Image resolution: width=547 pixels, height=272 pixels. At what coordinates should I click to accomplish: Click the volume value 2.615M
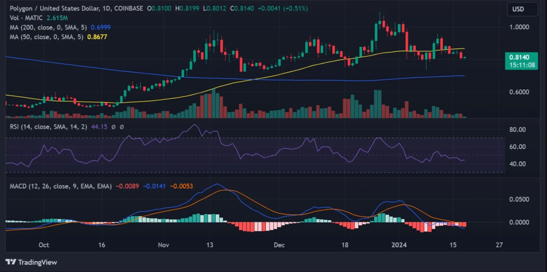pyautogui.click(x=57, y=18)
